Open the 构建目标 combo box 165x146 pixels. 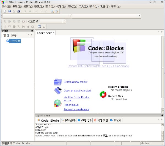53,21
